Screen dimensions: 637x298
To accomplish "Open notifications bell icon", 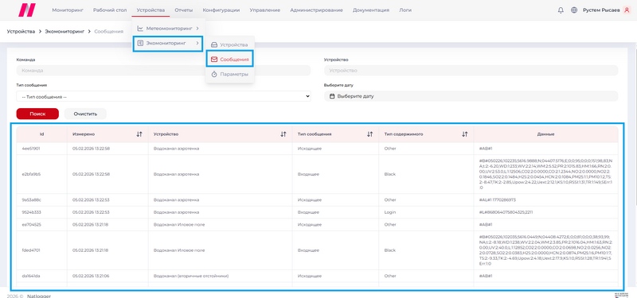I will point(561,10).
